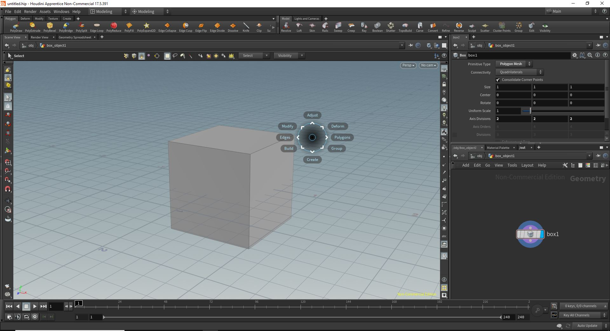Select the Sculpt tool
Viewport: 610px width, 331px height.
(472, 27)
